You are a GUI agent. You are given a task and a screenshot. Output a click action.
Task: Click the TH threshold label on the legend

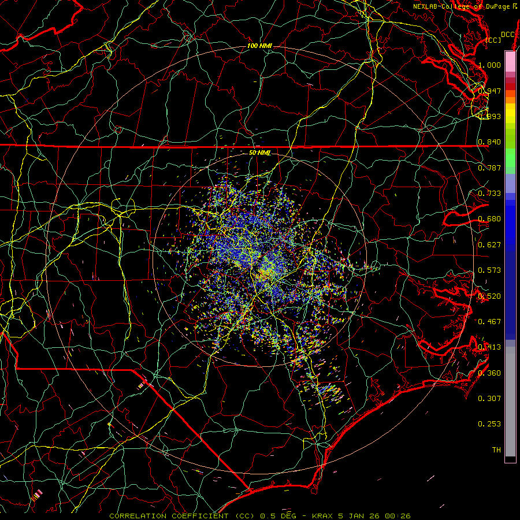tap(496, 450)
